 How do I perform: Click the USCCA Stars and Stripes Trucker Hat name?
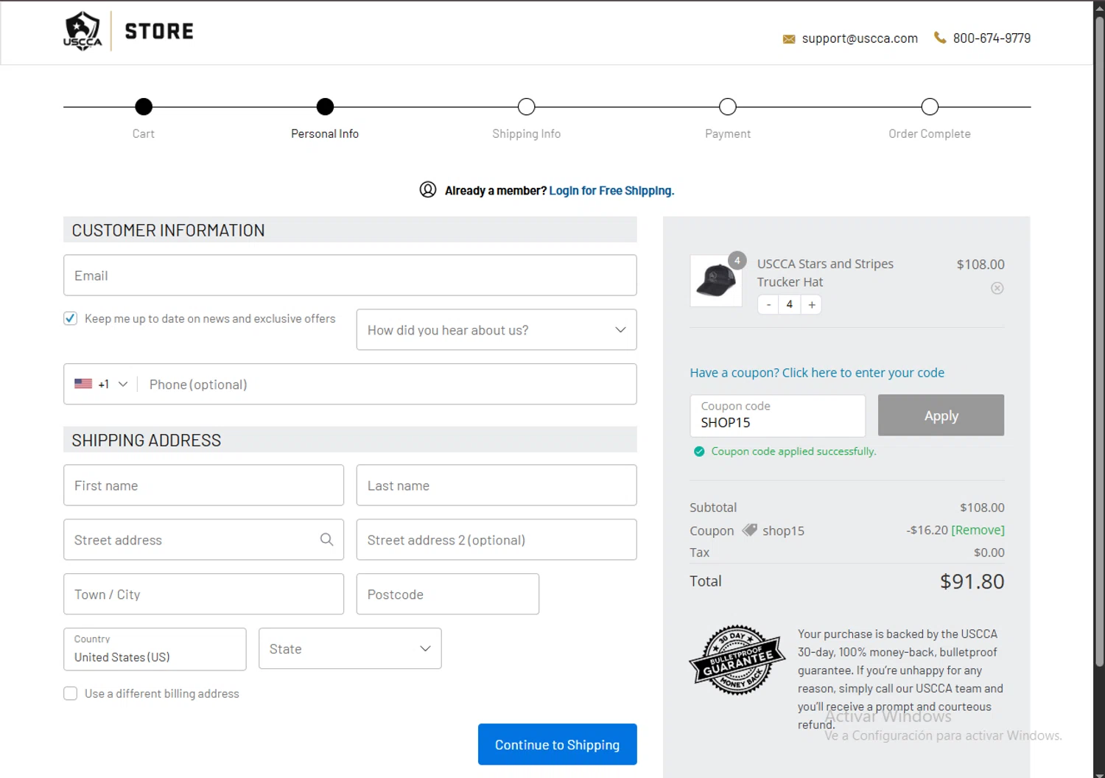[825, 273]
